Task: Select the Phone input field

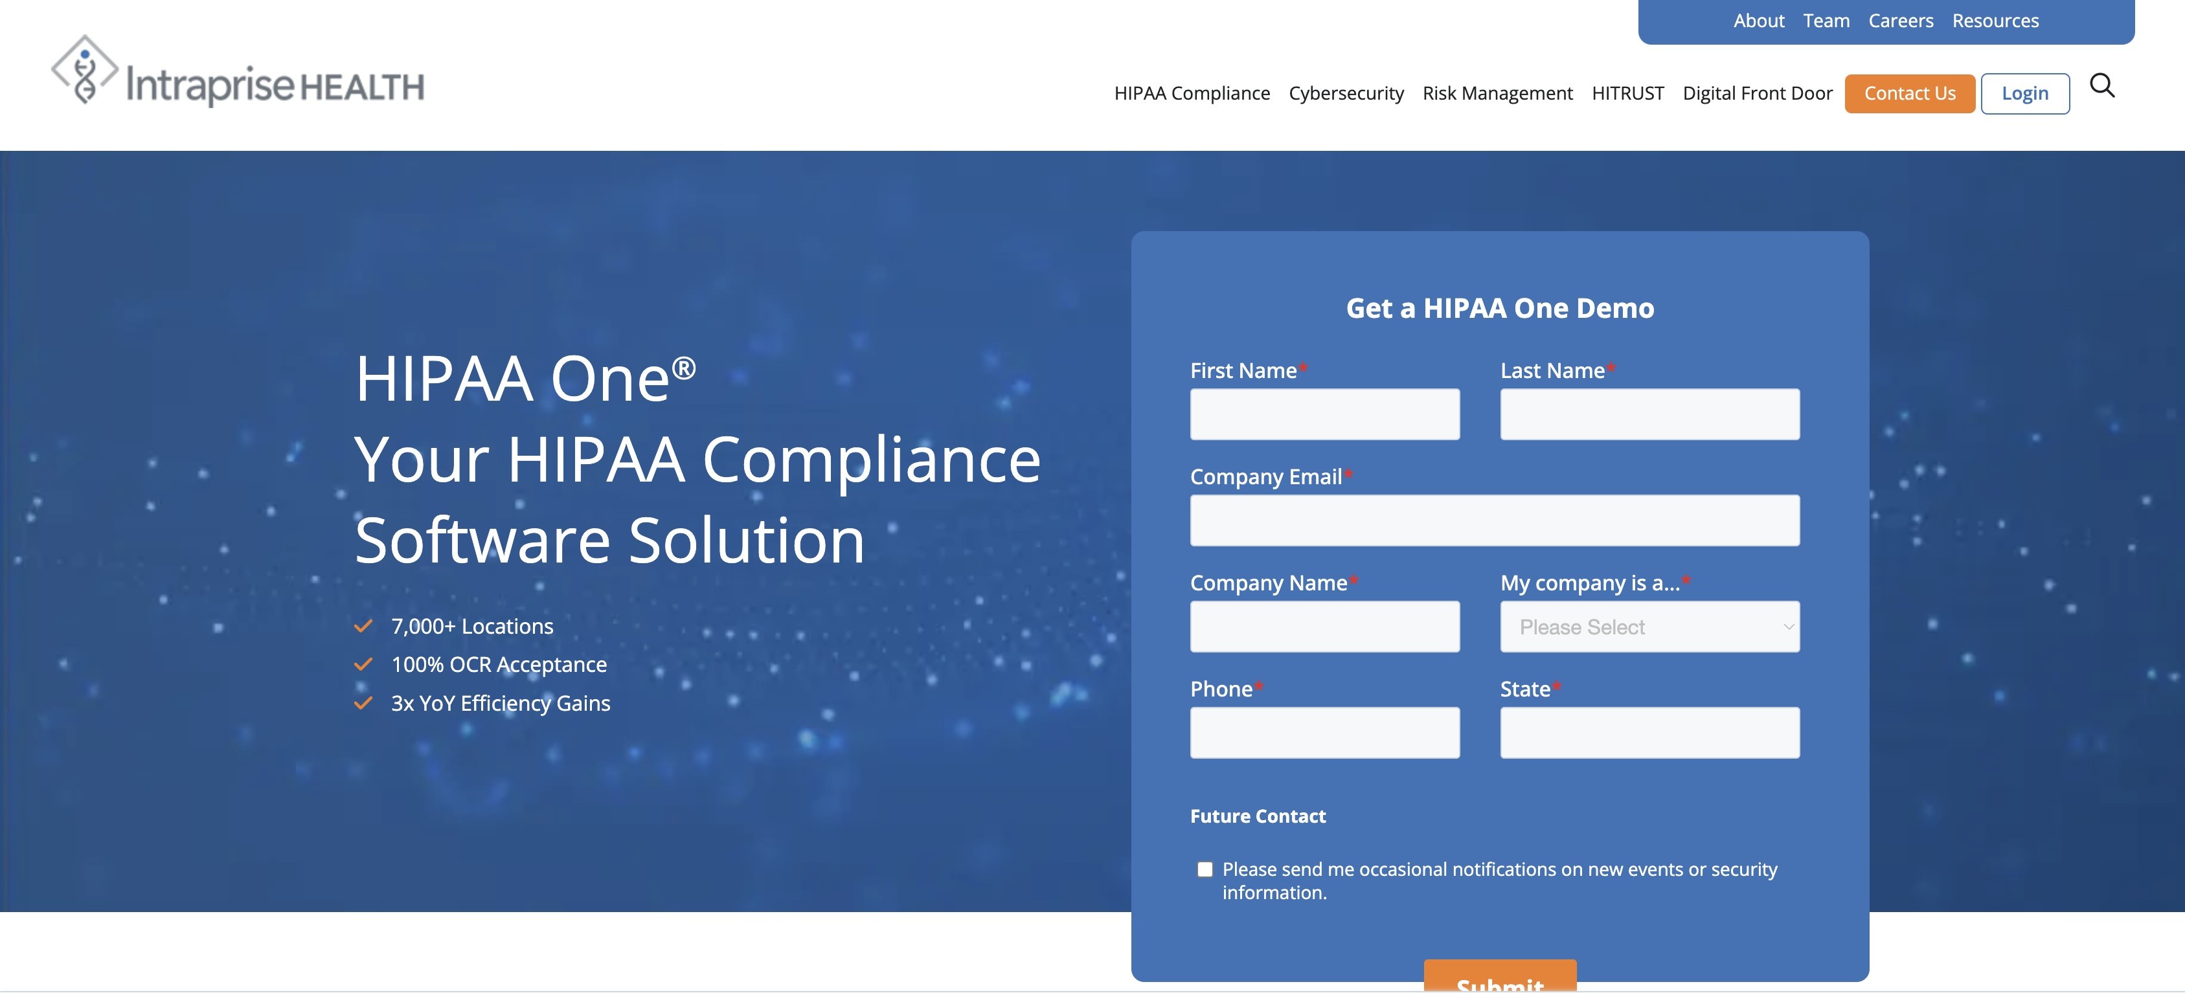Action: (1324, 733)
